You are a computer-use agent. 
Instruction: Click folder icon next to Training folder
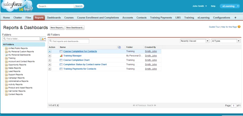click(6, 58)
